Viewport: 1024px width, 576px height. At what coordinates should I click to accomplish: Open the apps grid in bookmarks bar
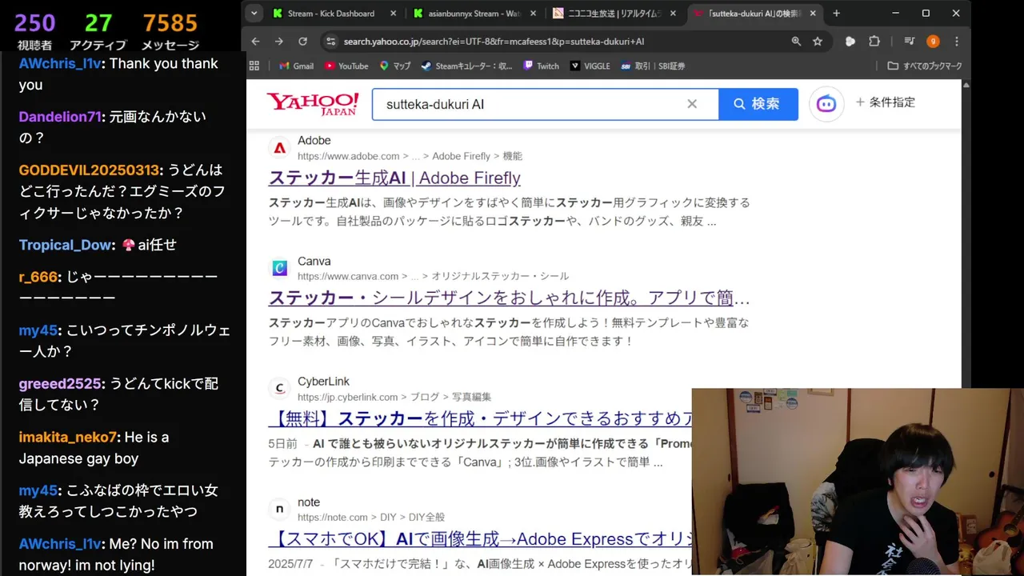(254, 66)
